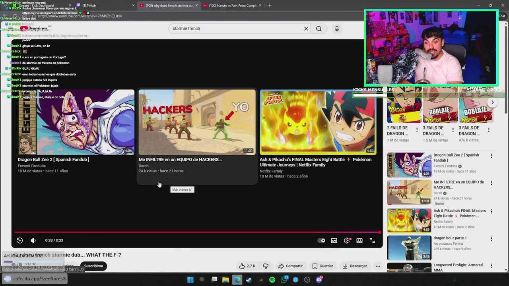This screenshot has width=509, height=286.
Task: Open Task View on taskbar
Action: coord(214,280)
